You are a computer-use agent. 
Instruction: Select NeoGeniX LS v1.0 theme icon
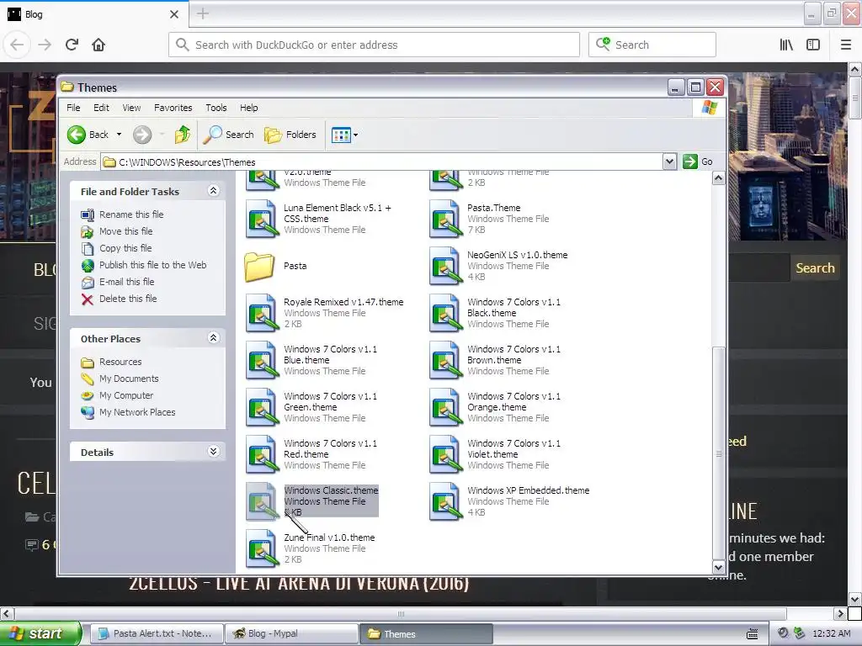445,266
